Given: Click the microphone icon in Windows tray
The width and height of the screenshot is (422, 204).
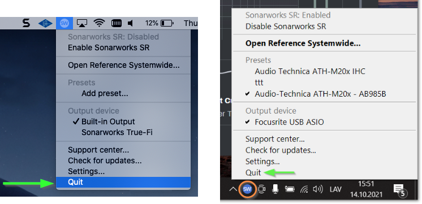Looking at the screenshot, I should [x=275, y=189].
